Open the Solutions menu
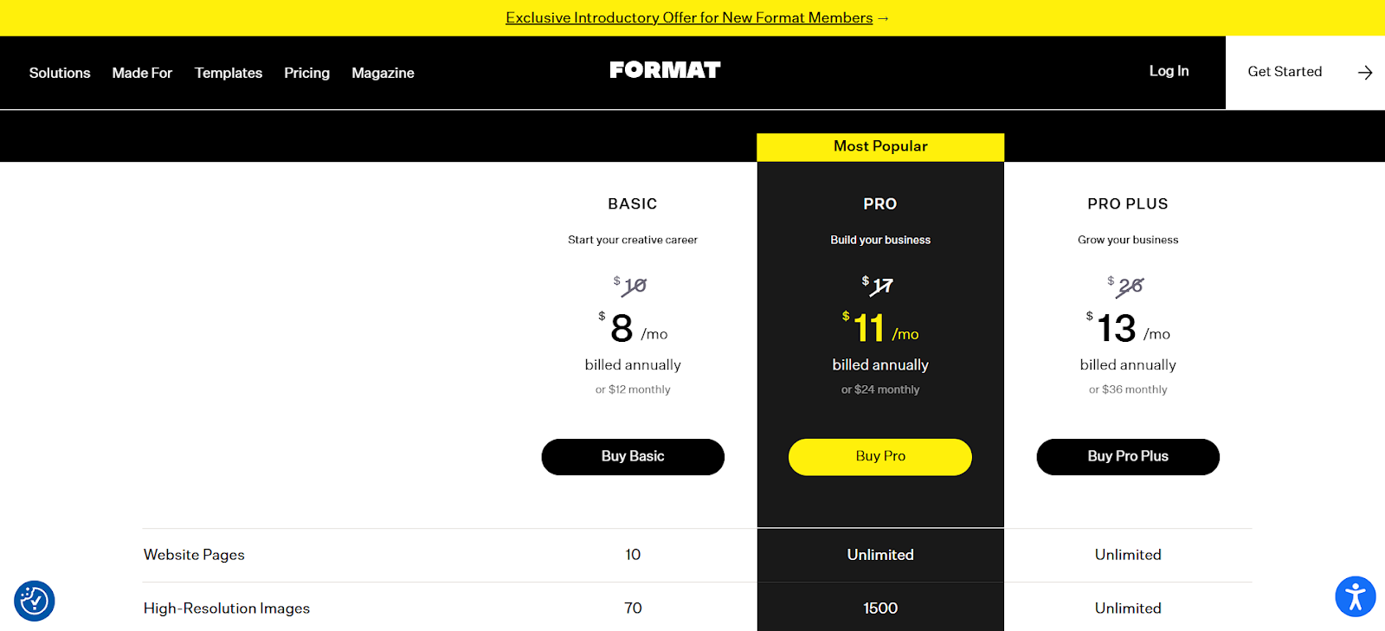 tap(60, 73)
